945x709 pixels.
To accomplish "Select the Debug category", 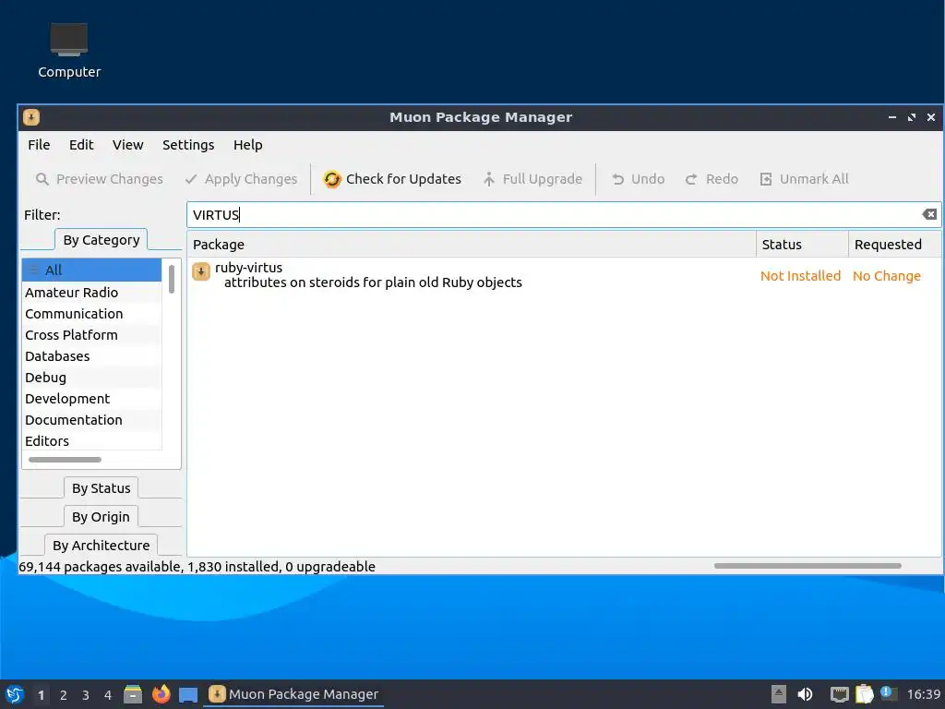I will [91, 378].
